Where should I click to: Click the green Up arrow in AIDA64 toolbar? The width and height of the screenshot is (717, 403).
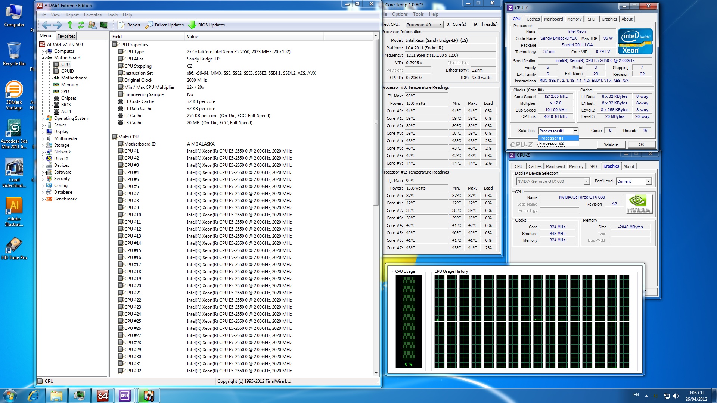[70, 25]
